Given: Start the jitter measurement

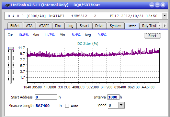Looking at the screenshot, I should 152,36.
